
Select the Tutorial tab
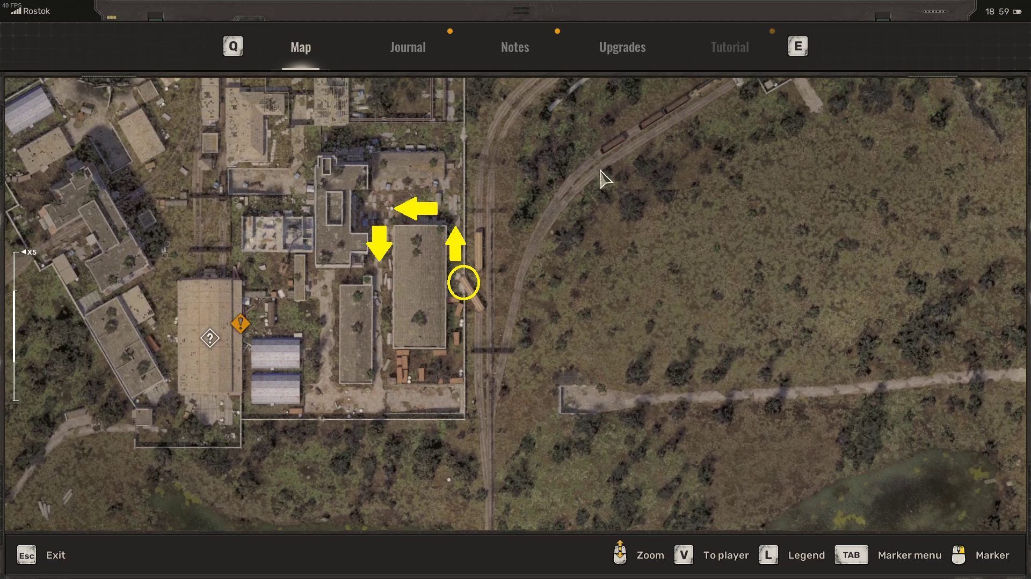(x=729, y=47)
